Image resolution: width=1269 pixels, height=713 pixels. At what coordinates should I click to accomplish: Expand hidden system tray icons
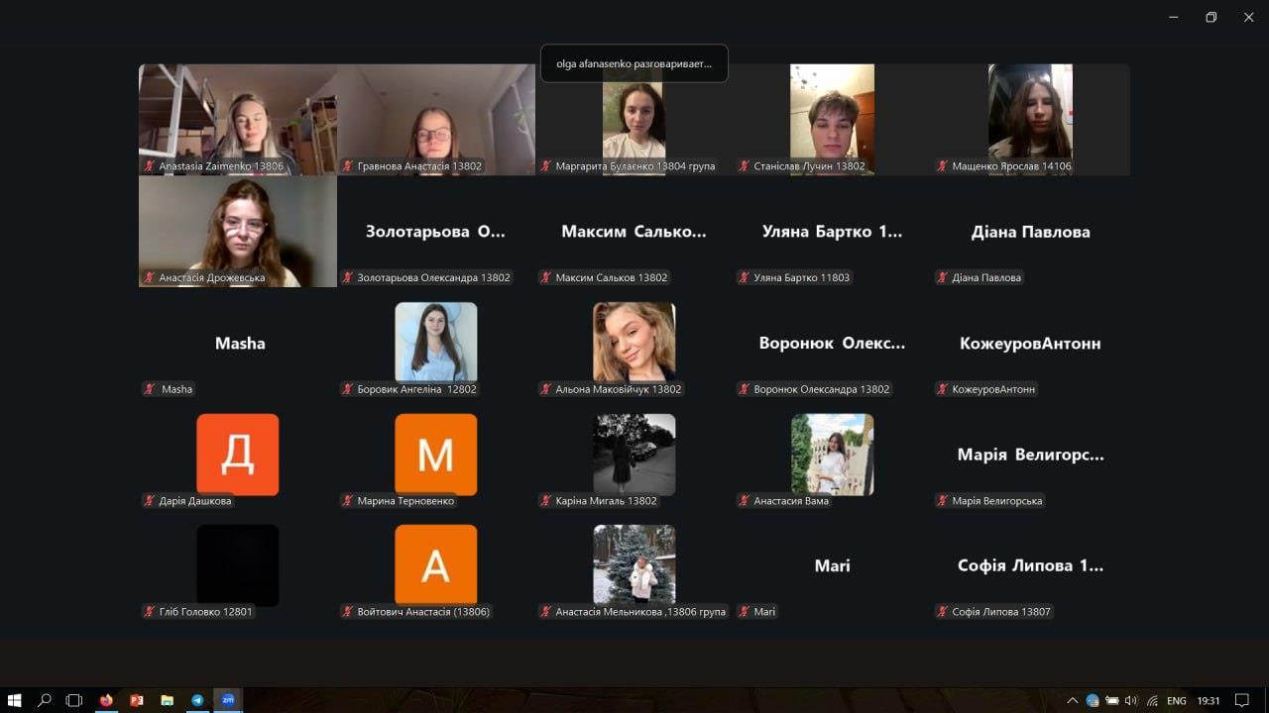[1072, 700]
